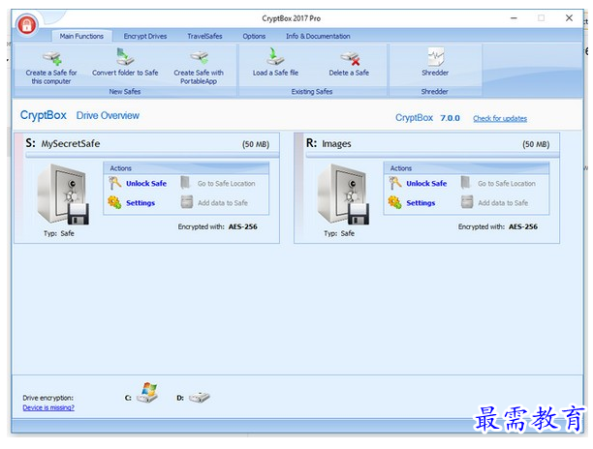Click Convert folder to Safe icon
The width and height of the screenshot is (593, 449).
coord(125,60)
